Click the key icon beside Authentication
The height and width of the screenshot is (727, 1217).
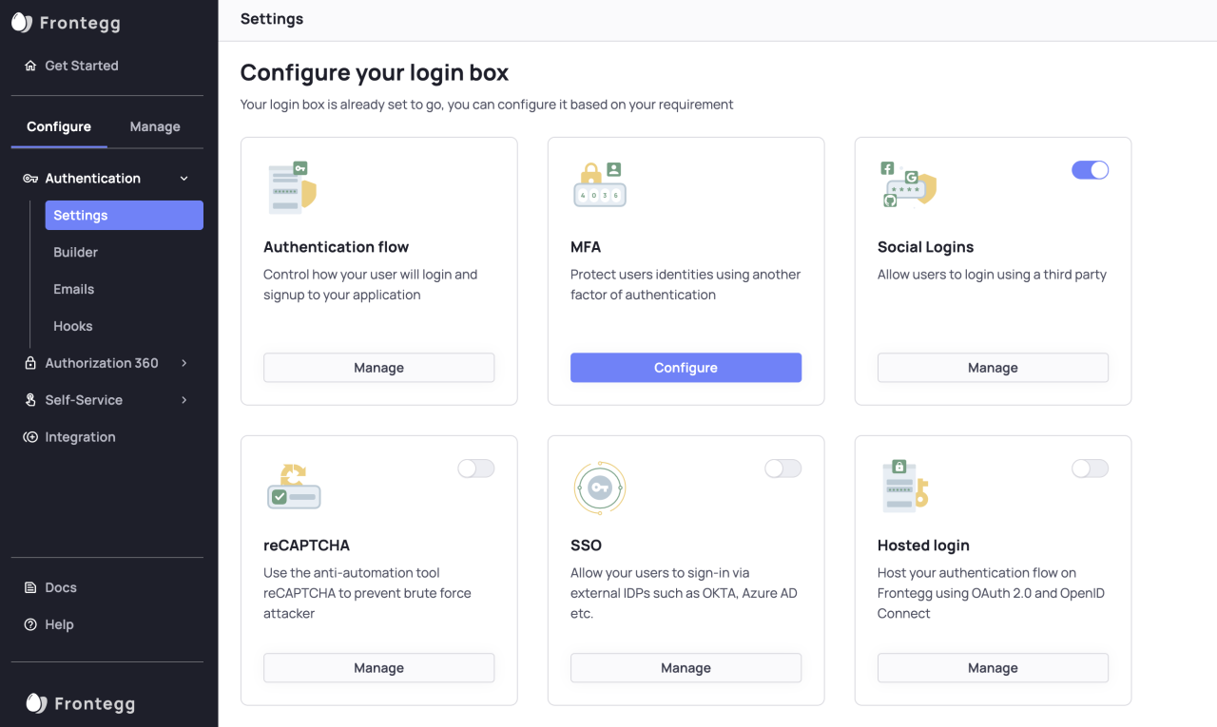tap(30, 179)
